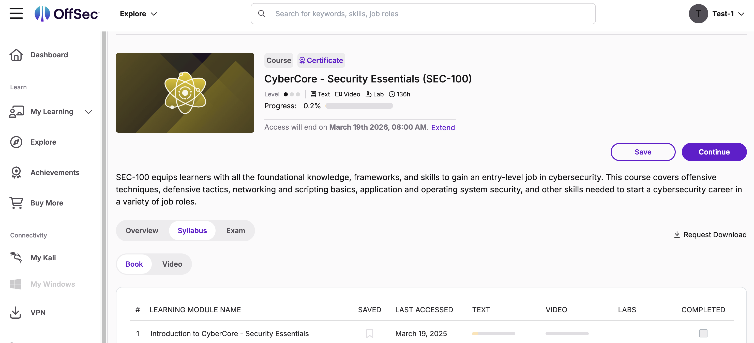This screenshot has height=343, width=754.
Task: Open the hamburger navigation menu
Action: pyautogui.click(x=16, y=13)
